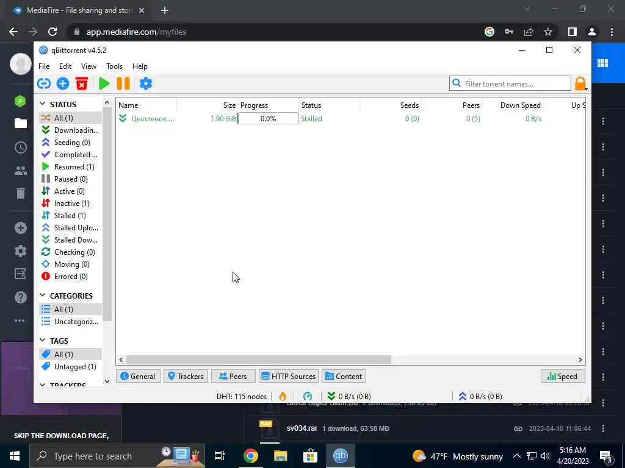Open File Explorer from the taskbar
625x468 pixels.
point(280,456)
